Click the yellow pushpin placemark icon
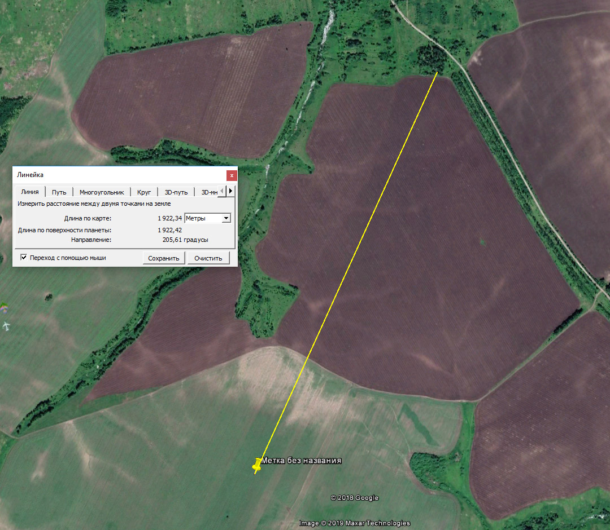Image resolution: width=610 pixels, height=530 pixels. [x=258, y=465]
